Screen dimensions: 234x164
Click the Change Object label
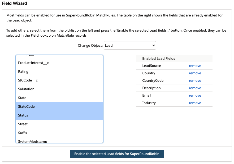(90, 46)
